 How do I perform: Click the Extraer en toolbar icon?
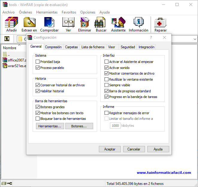pos(29,22)
